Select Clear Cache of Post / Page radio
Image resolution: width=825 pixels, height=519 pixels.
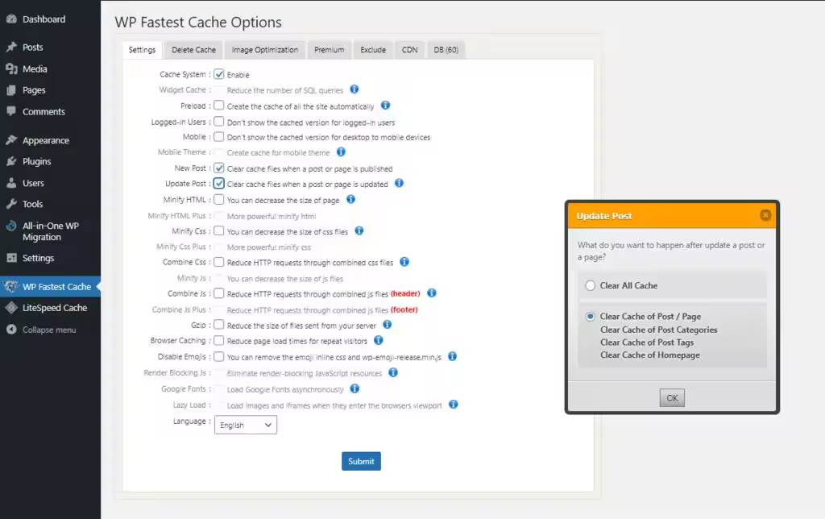click(x=591, y=317)
